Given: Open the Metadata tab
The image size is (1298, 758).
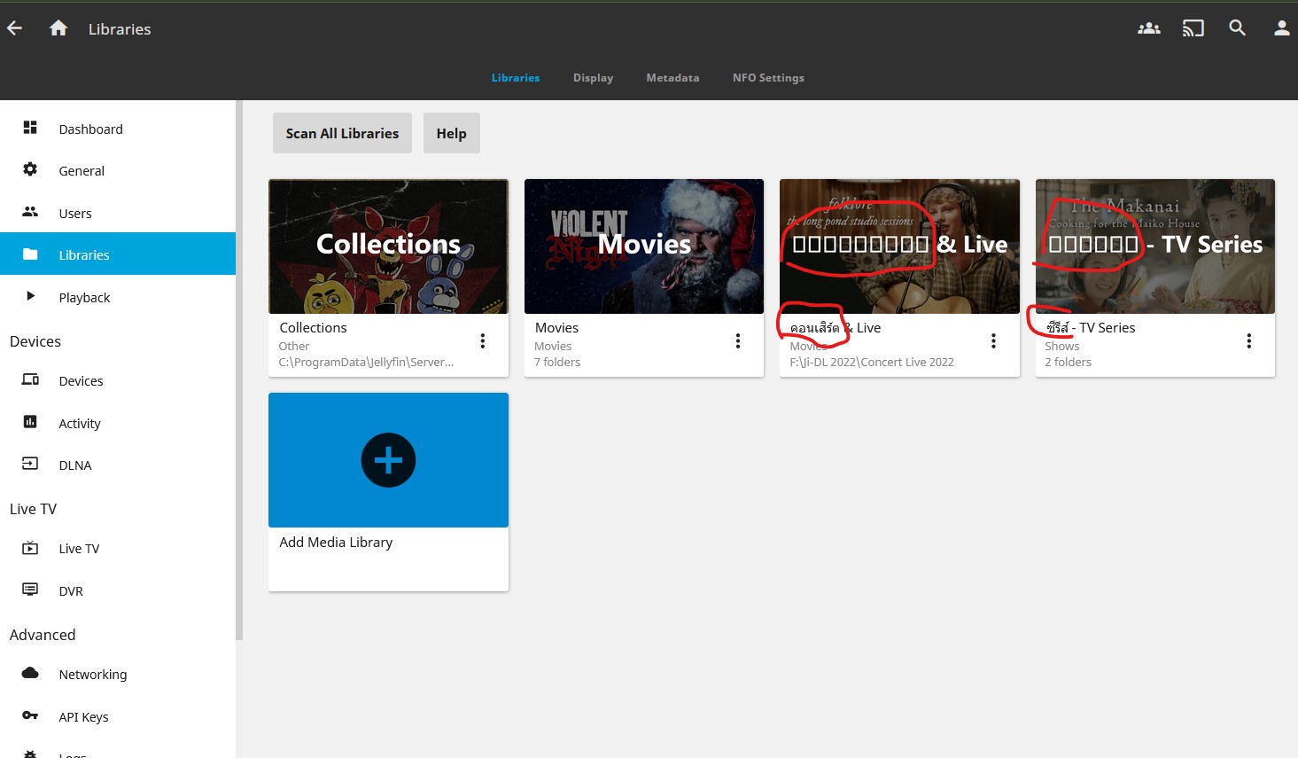Looking at the screenshot, I should (x=672, y=78).
